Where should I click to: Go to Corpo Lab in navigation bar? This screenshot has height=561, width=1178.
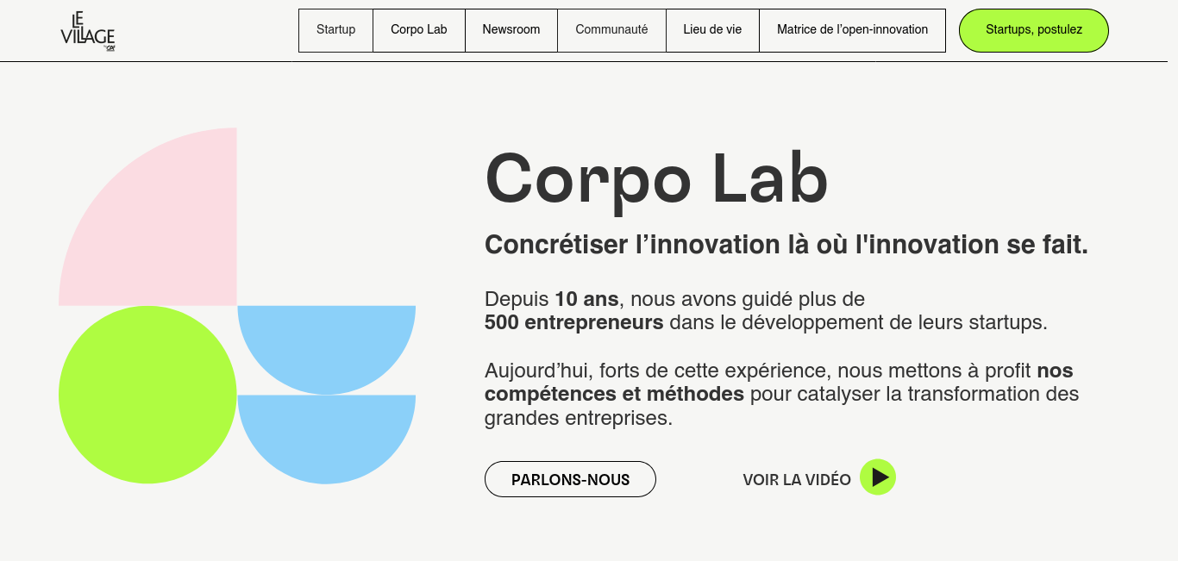[418, 30]
